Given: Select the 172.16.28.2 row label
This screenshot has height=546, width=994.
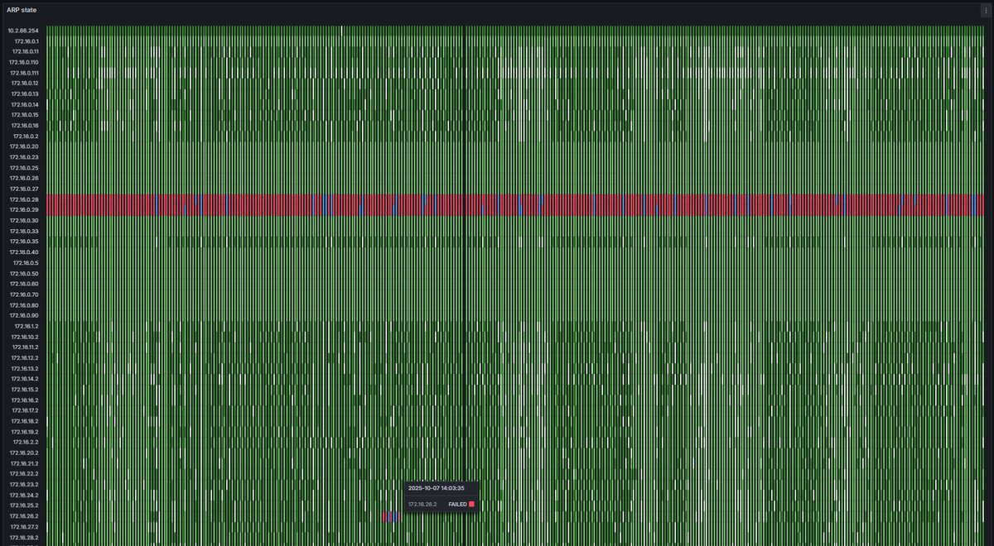Looking at the screenshot, I should (x=25, y=538).
